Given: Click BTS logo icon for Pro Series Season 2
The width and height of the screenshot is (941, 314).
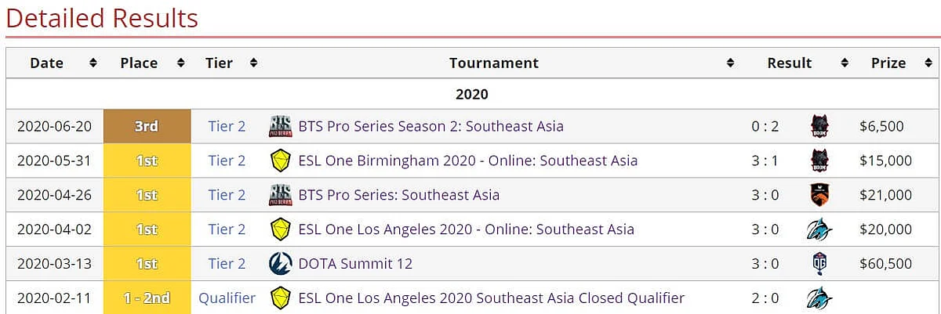Looking at the screenshot, I should point(280,126).
